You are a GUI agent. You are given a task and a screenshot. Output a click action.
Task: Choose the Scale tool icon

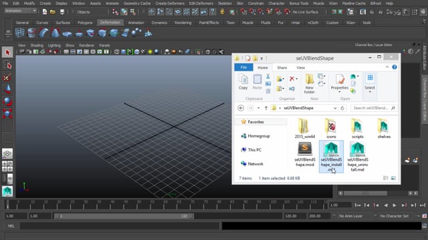point(7,113)
